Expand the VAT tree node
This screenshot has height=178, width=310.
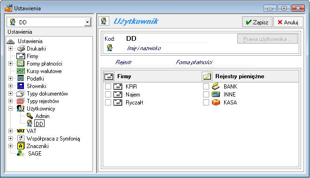10,131
